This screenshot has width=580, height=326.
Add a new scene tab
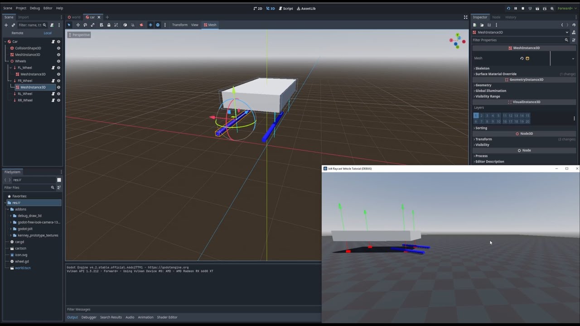click(x=107, y=17)
